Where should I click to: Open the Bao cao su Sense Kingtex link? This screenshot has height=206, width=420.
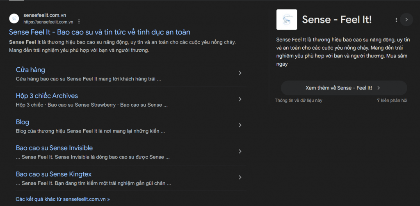54,174
